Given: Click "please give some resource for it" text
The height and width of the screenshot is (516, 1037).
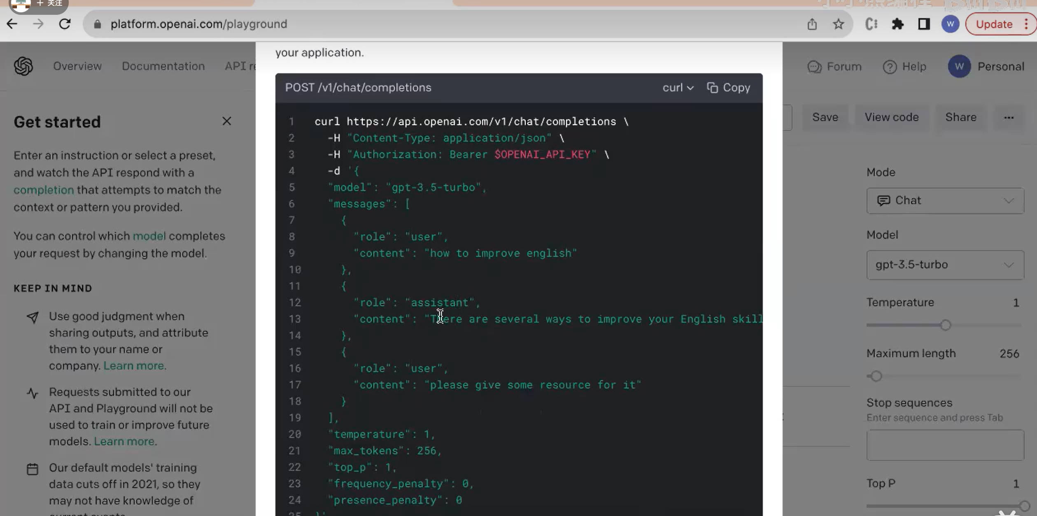Looking at the screenshot, I should (533, 385).
